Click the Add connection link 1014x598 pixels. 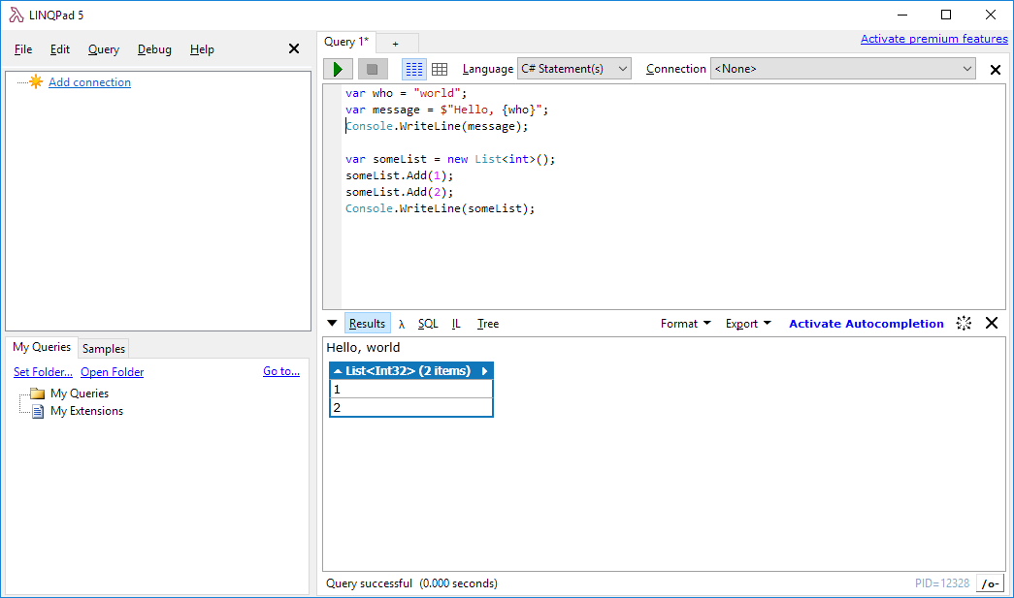88,82
